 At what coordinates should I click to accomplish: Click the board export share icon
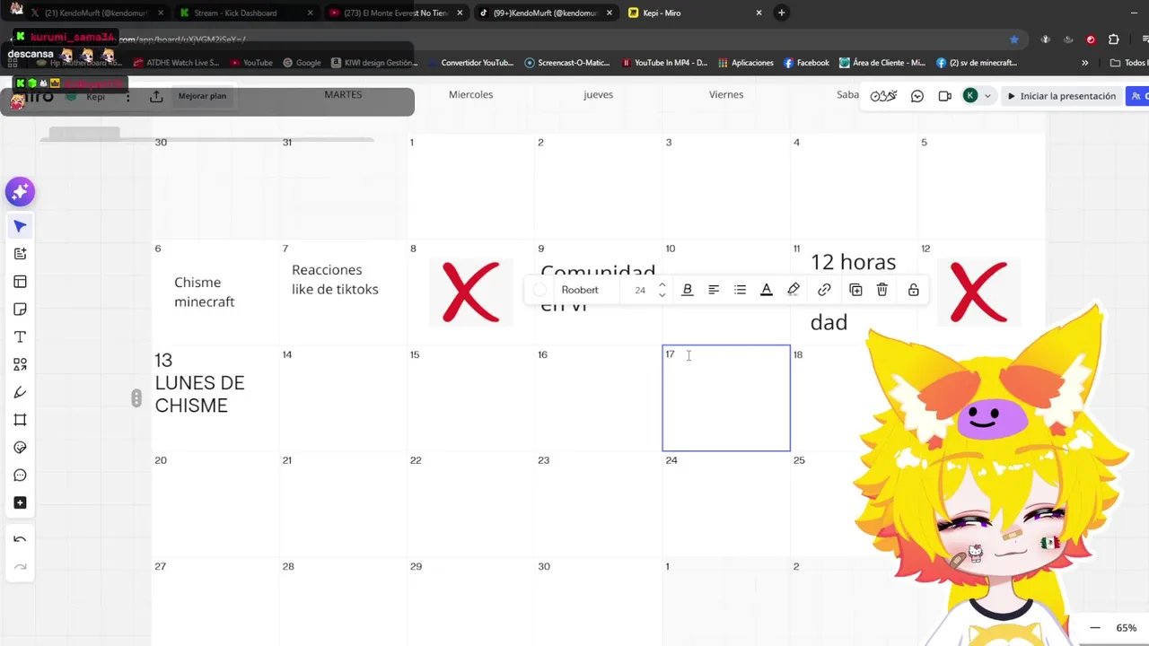(156, 96)
